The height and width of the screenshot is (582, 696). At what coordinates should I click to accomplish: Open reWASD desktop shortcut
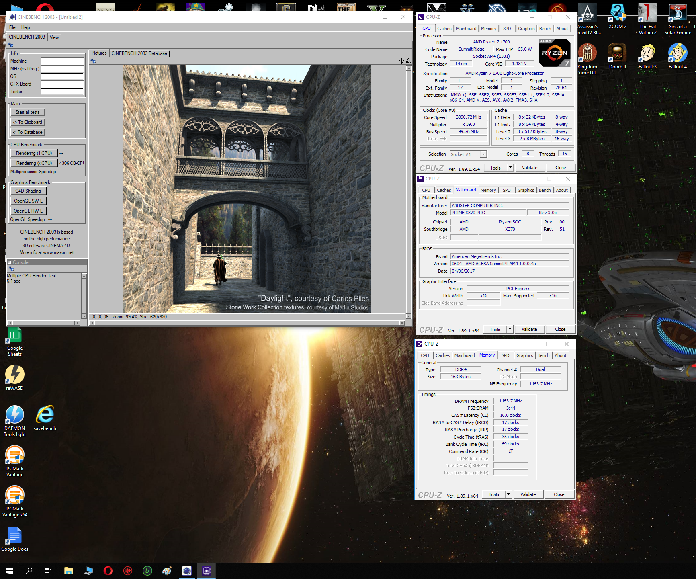[x=15, y=378]
